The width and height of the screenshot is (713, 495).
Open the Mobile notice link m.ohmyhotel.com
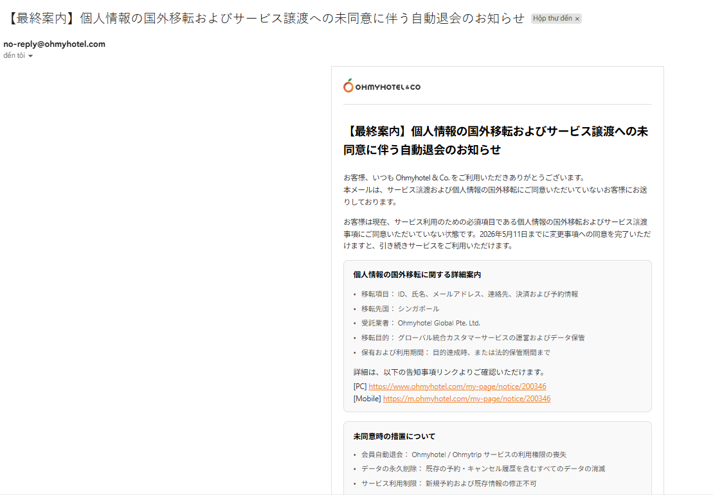467,399
